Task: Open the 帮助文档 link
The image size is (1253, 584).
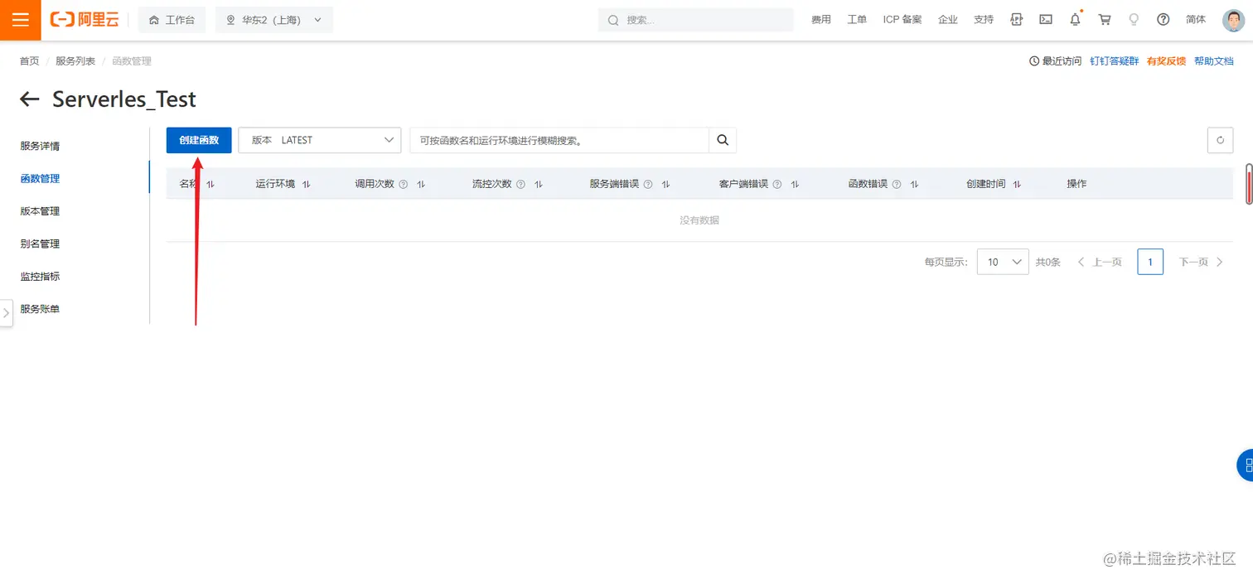Action: pos(1214,60)
